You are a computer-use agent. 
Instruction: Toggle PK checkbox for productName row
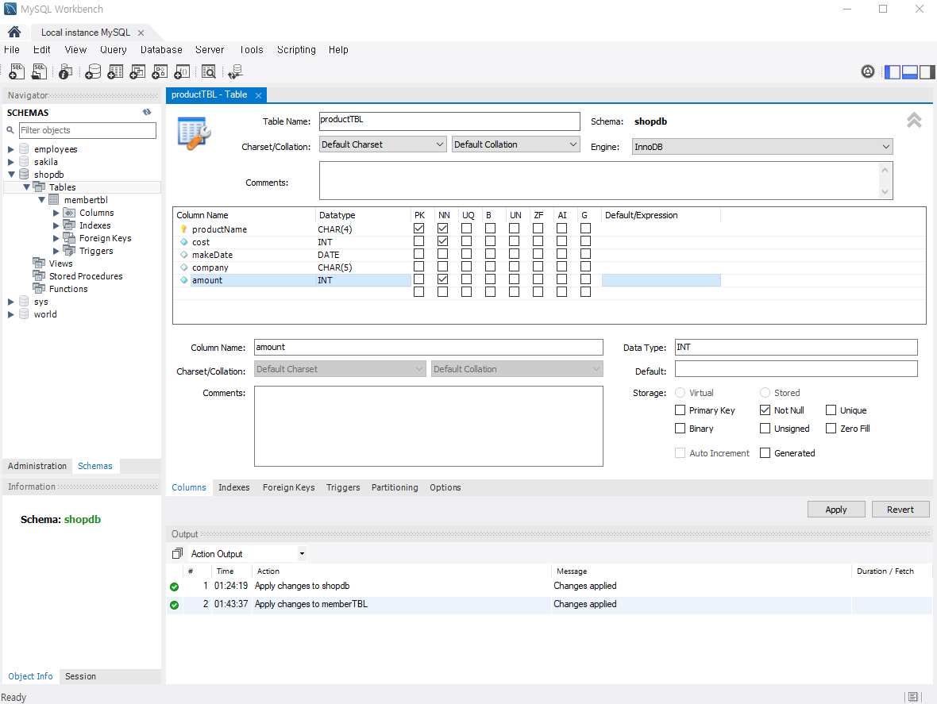tap(419, 229)
